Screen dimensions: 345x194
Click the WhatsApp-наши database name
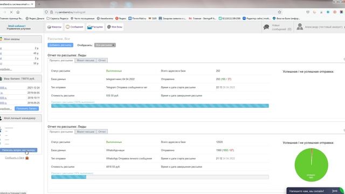click(x=115, y=150)
